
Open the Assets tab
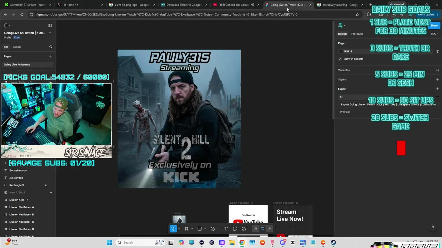(x=17, y=47)
